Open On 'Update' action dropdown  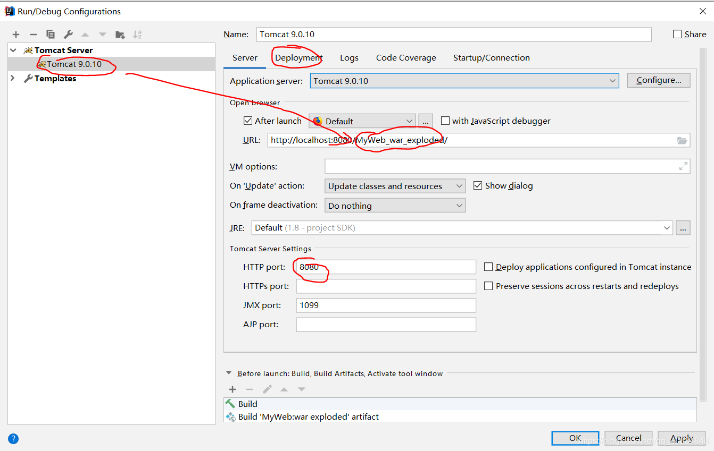coord(395,186)
